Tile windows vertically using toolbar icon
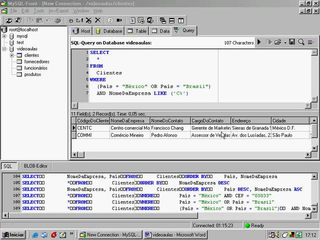Screen dimensions: 320x240 tap(181, 20)
